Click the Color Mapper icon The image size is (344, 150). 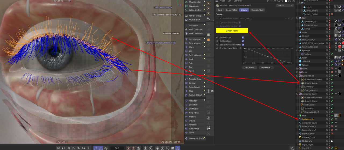[x=187, y=39]
